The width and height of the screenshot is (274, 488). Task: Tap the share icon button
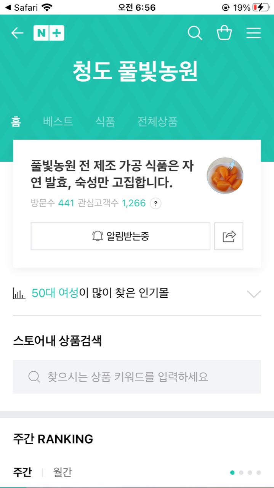click(x=229, y=236)
